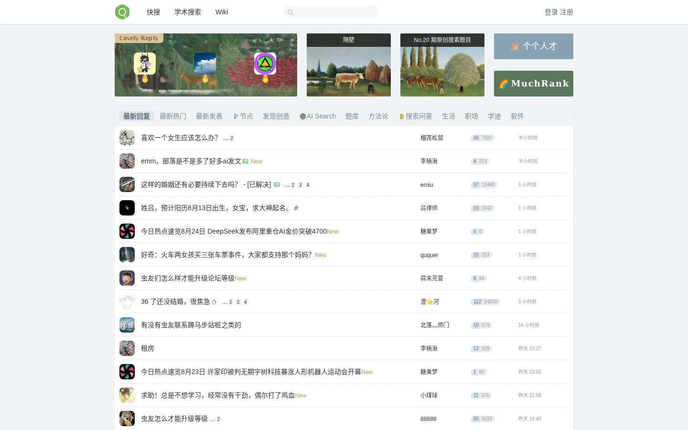Image resolution: width=688 pixels, height=430 pixels.
Task: Click the Lovely Reply label
Action: [139, 38]
